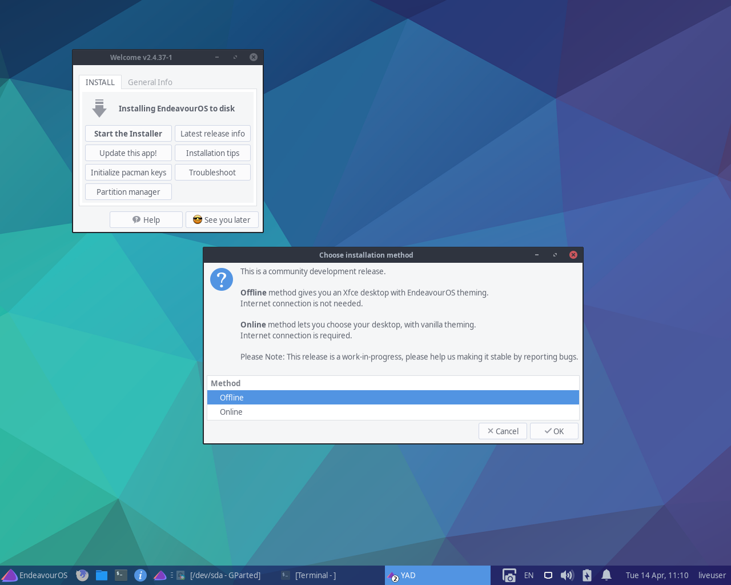
Task: Select the YAD taskbar window group
Action: coord(437,575)
